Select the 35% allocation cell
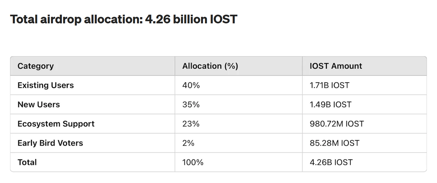This screenshot has width=437, height=183. pos(191,105)
